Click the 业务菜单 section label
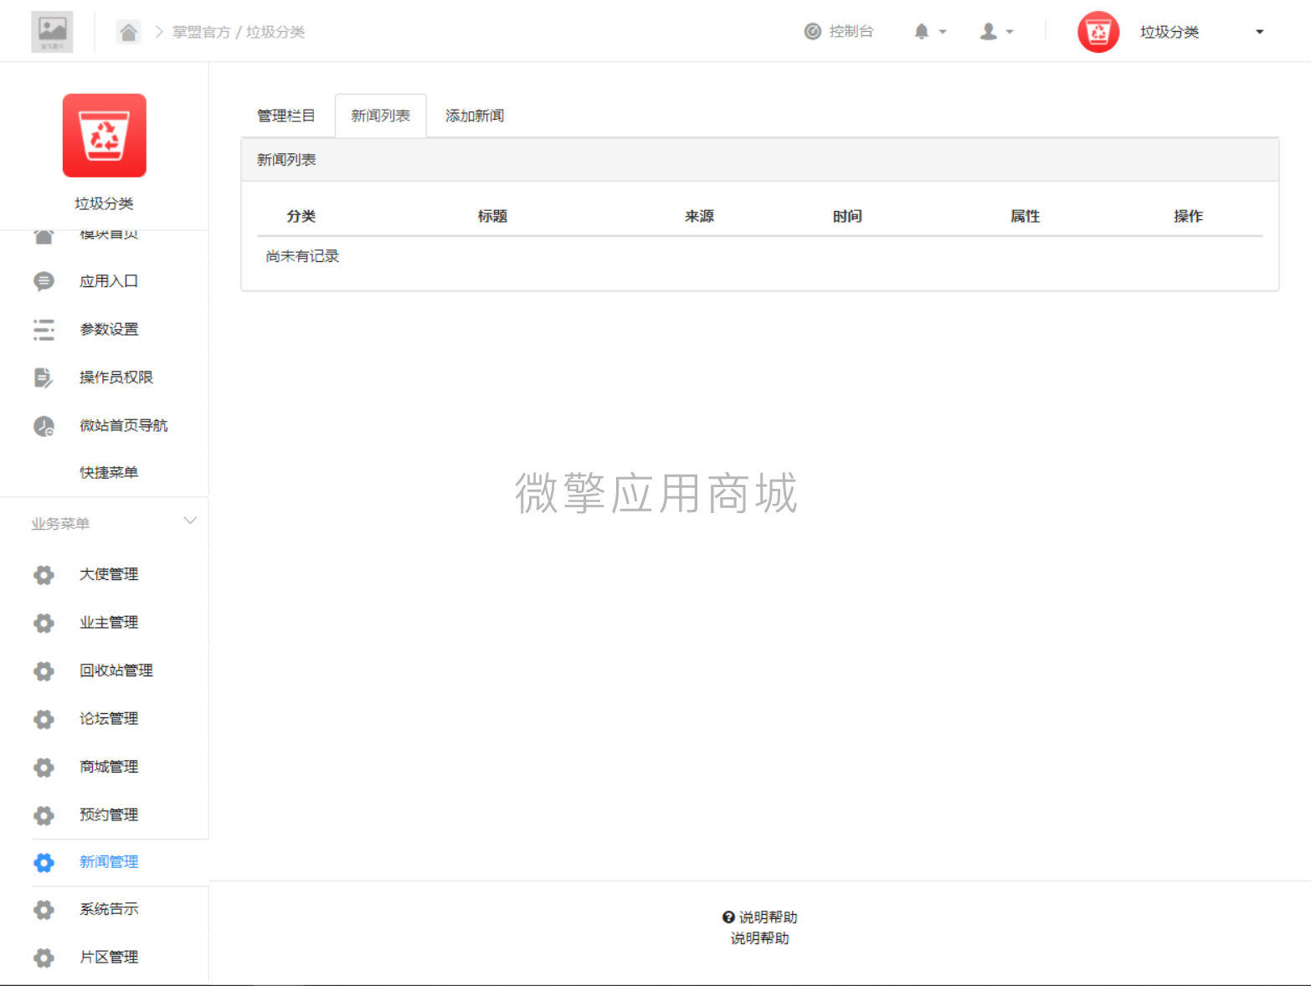Image resolution: width=1311 pixels, height=986 pixels. (60, 524)
